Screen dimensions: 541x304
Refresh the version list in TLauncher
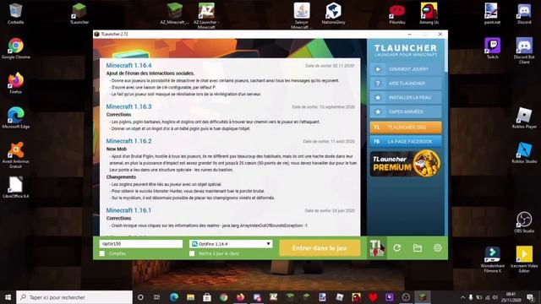coord(396,247)
